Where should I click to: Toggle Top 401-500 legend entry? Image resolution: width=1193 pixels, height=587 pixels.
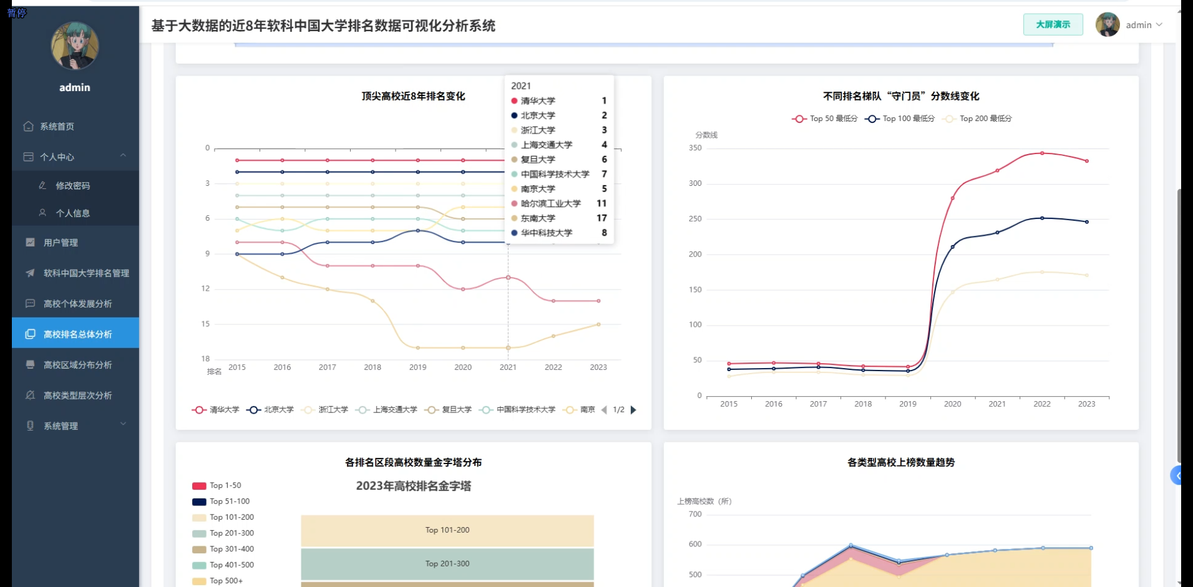[x=223, y=565]
